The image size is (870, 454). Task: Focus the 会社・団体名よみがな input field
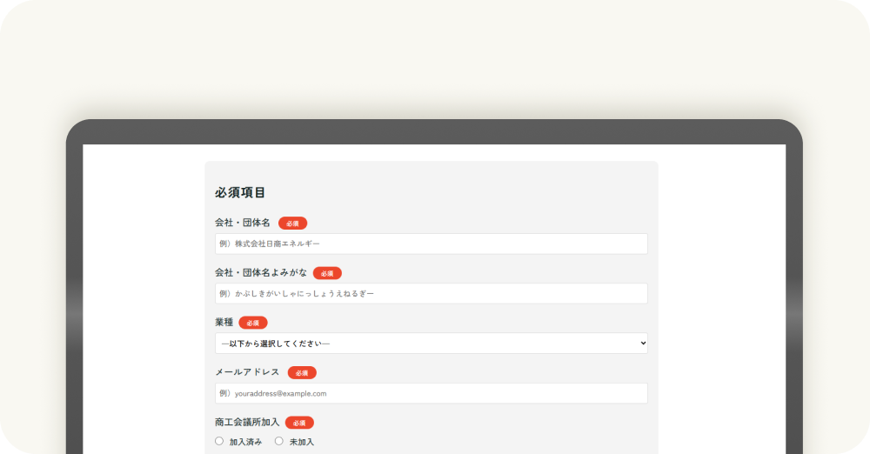coord(431,294)
